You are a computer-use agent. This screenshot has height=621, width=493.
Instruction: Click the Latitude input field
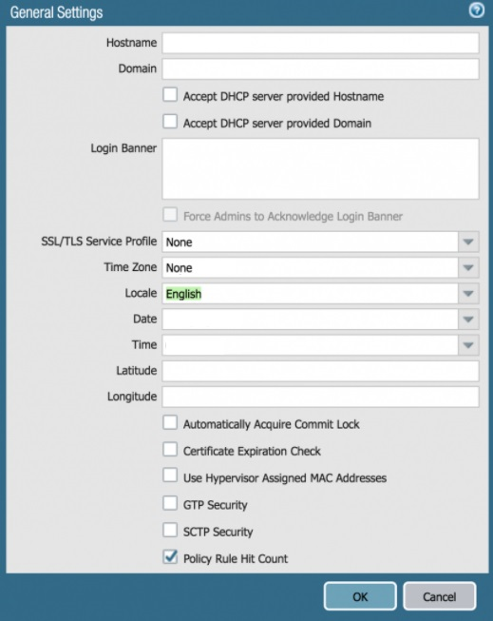pos(320,371)
